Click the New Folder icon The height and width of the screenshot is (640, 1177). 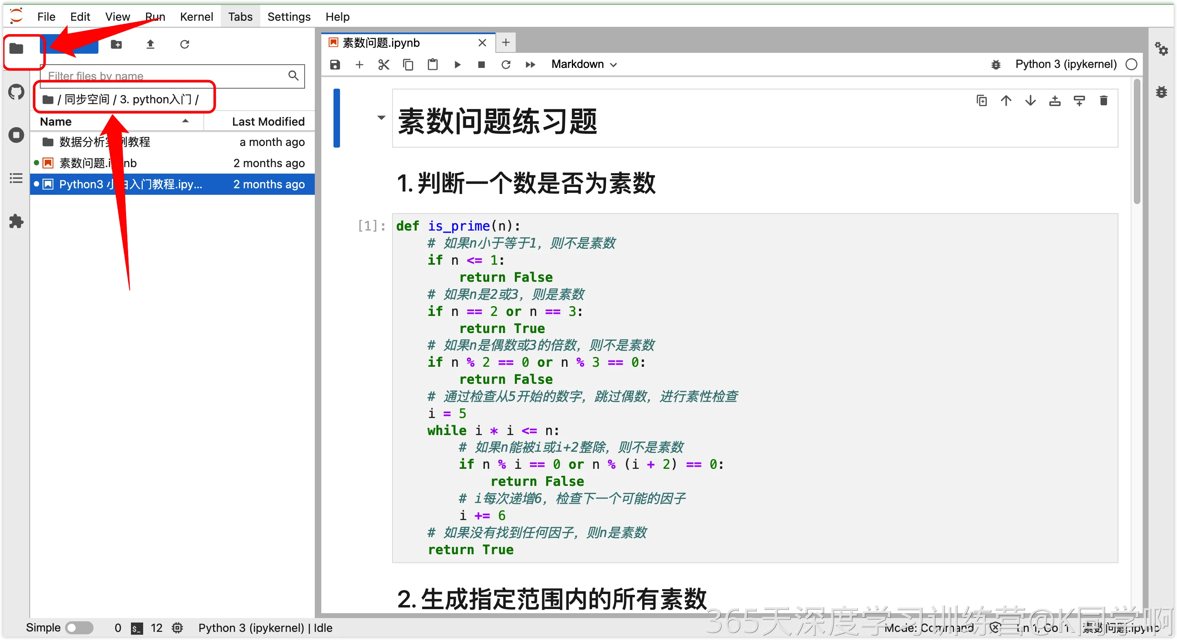click(116, 44)
